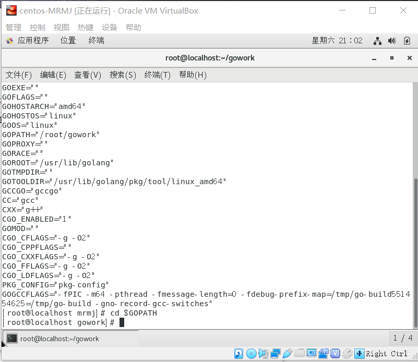Click the GOHOSTOS="linux" line
The image size is (418, 362).
tap(39, 116)
